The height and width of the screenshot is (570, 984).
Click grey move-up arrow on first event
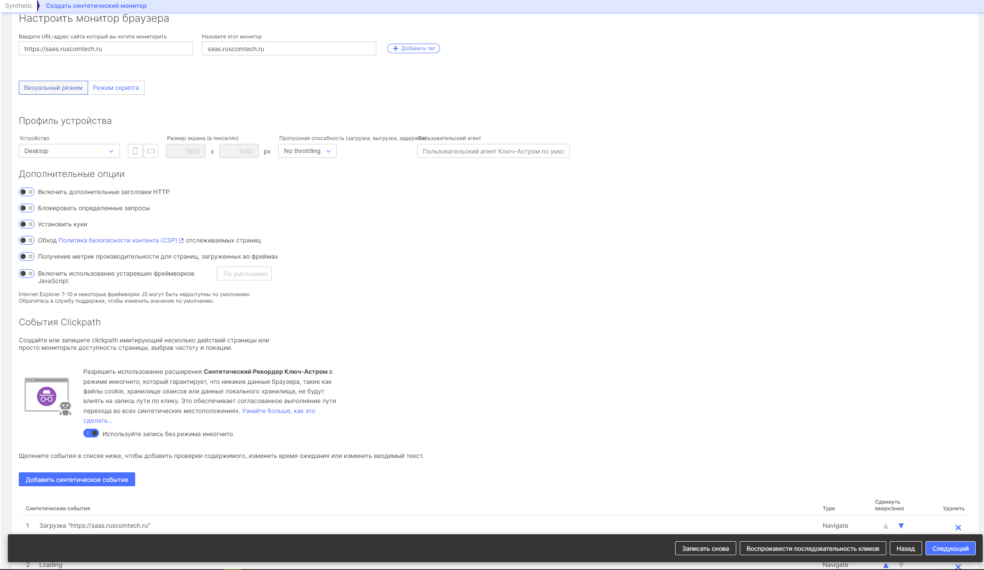[885, 526]
